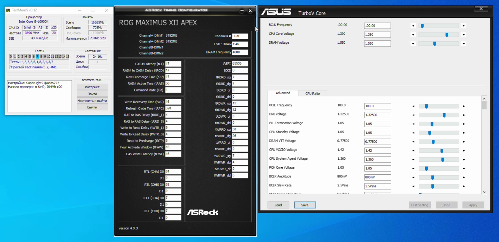Screen dimensions: 499x242
Task: Decrease BCLK Frequency with the left arrow
Action: pyautogui.click(x=413, y=26)
